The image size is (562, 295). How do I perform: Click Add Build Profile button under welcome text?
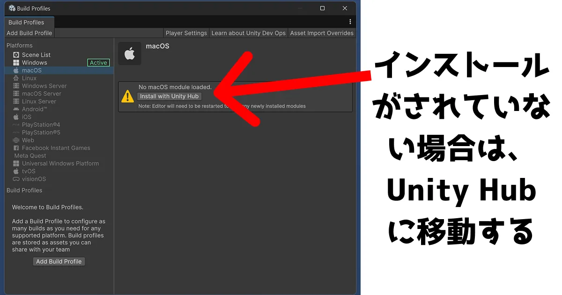[59, 261]
